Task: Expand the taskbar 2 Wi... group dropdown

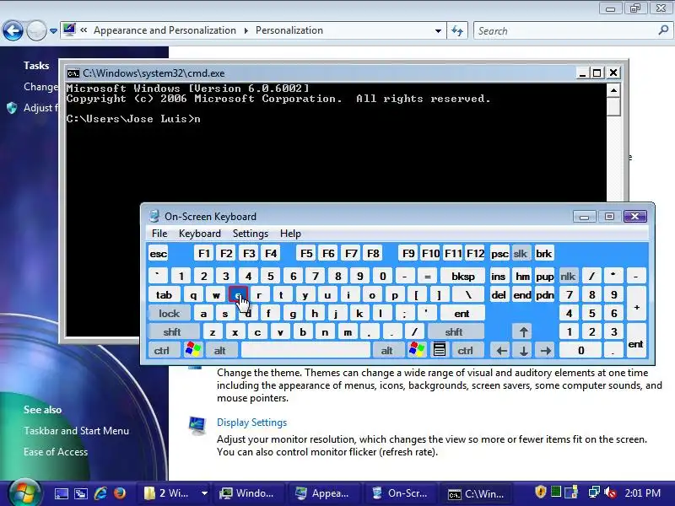Action: tap(204, 493)
